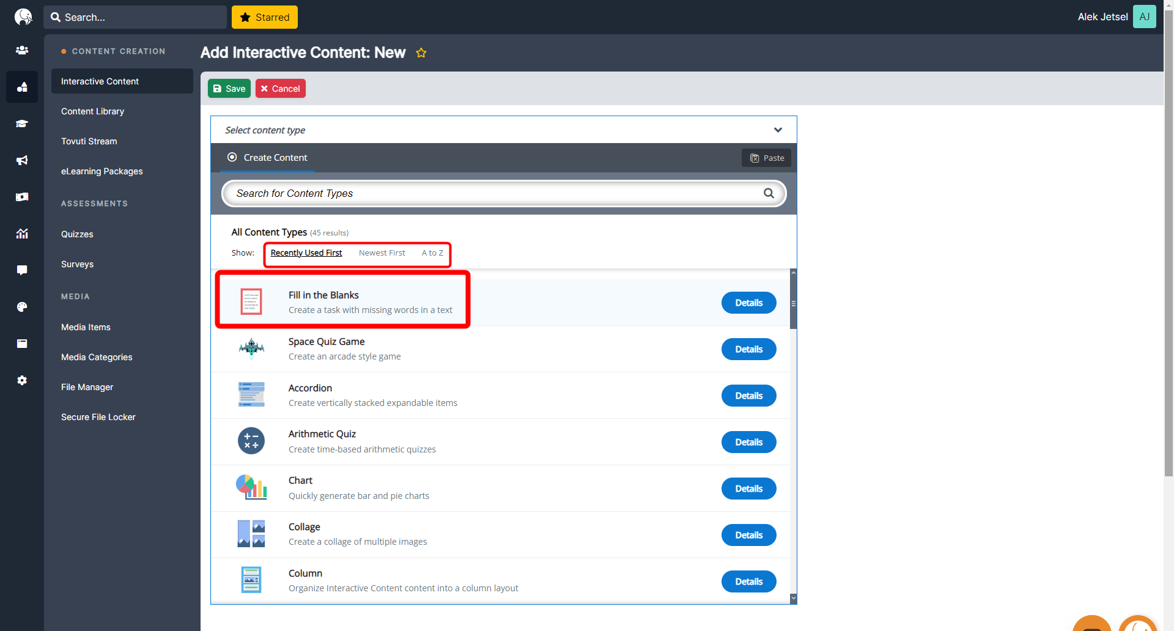Collapse the Select content type chevron
Screen dimensions: 1174x631
(x=778, y=130)
